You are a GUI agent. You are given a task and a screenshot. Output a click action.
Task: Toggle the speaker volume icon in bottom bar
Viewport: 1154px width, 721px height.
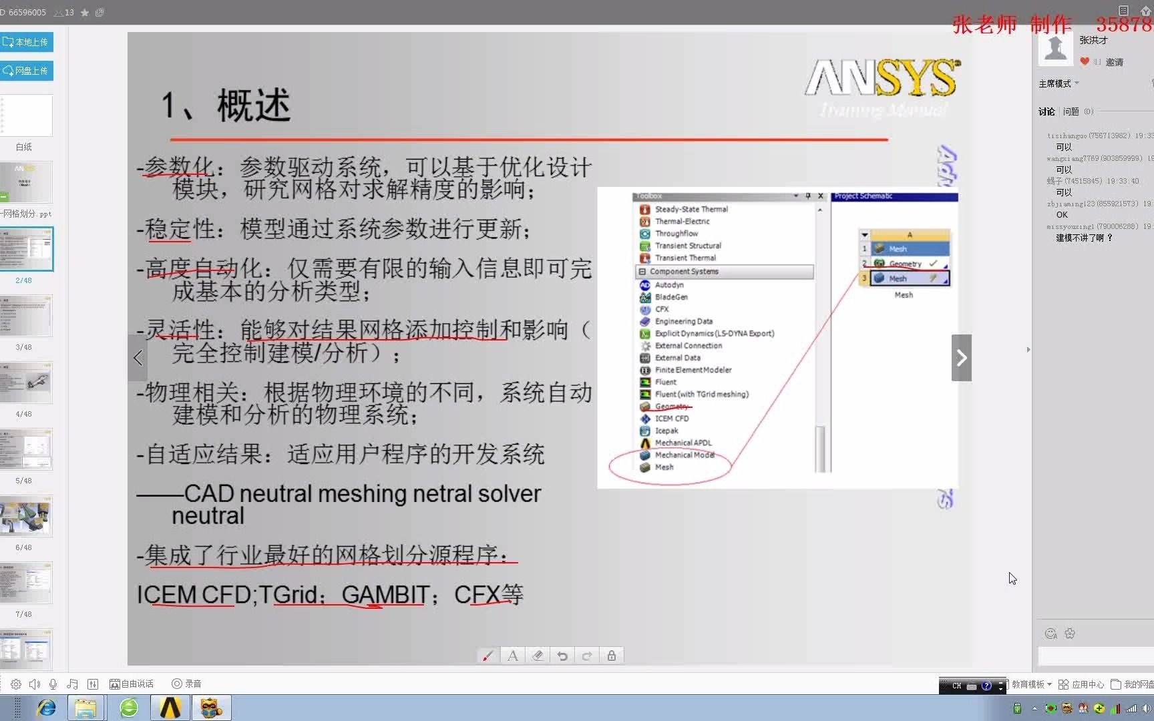pos(35,684)
